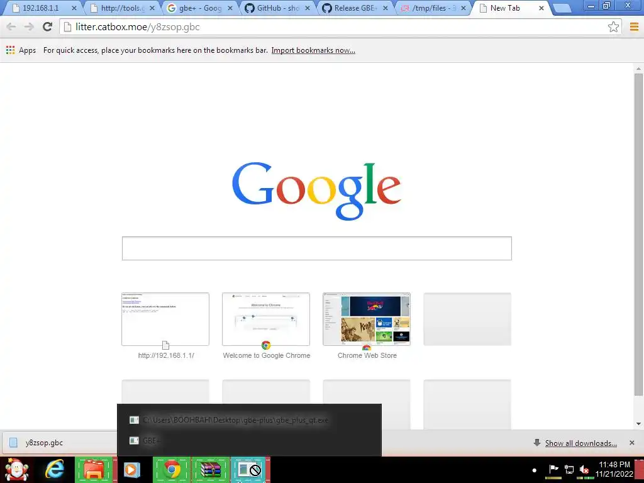The width and height of the screenshot is (644, 483).
Task: Open the Welcome to Google Chrome thumbnail
Action: coord(266,319)
